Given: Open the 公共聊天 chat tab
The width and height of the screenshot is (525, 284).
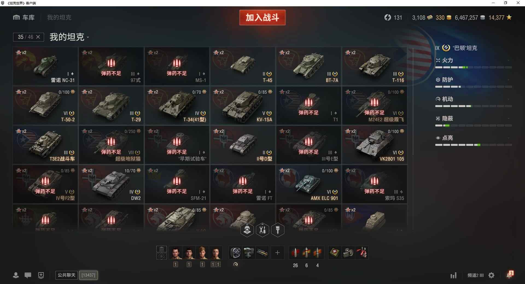Looking at the screenshot, I should pyautogui.click(x=66, y=275).
